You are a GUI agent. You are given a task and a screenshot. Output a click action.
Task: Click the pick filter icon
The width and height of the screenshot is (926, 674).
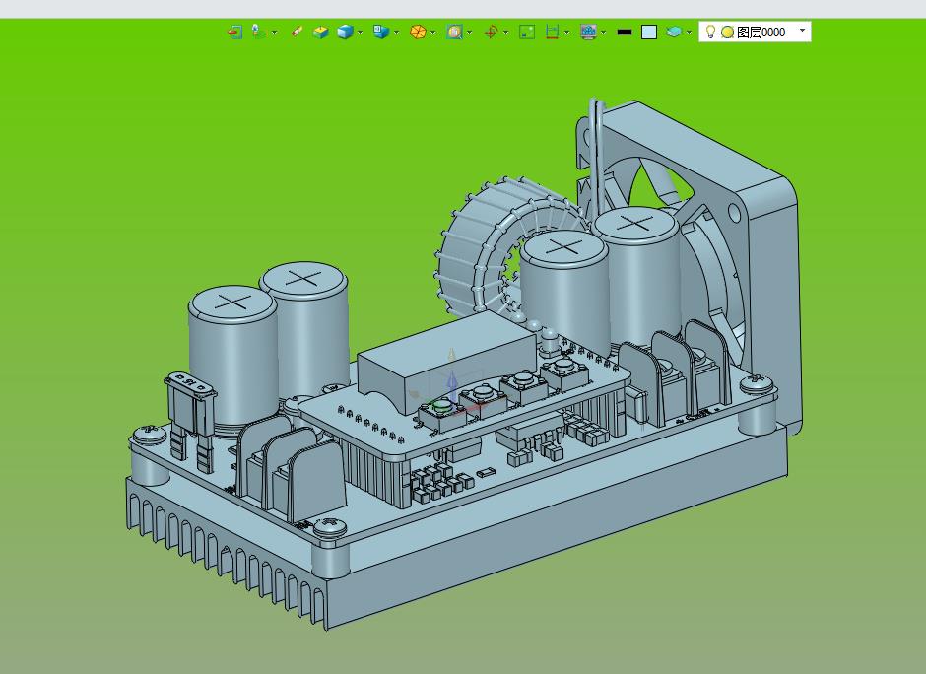[256, 32]
